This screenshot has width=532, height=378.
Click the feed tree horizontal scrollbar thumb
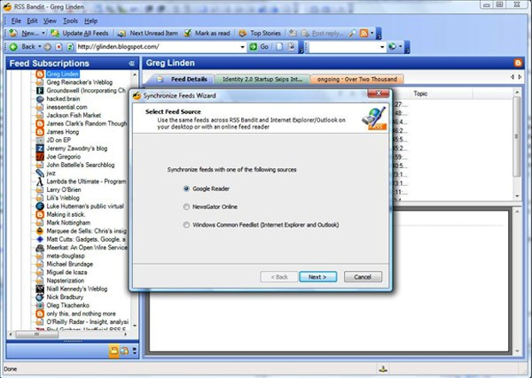pyautogui.click(x=37, y=334)
